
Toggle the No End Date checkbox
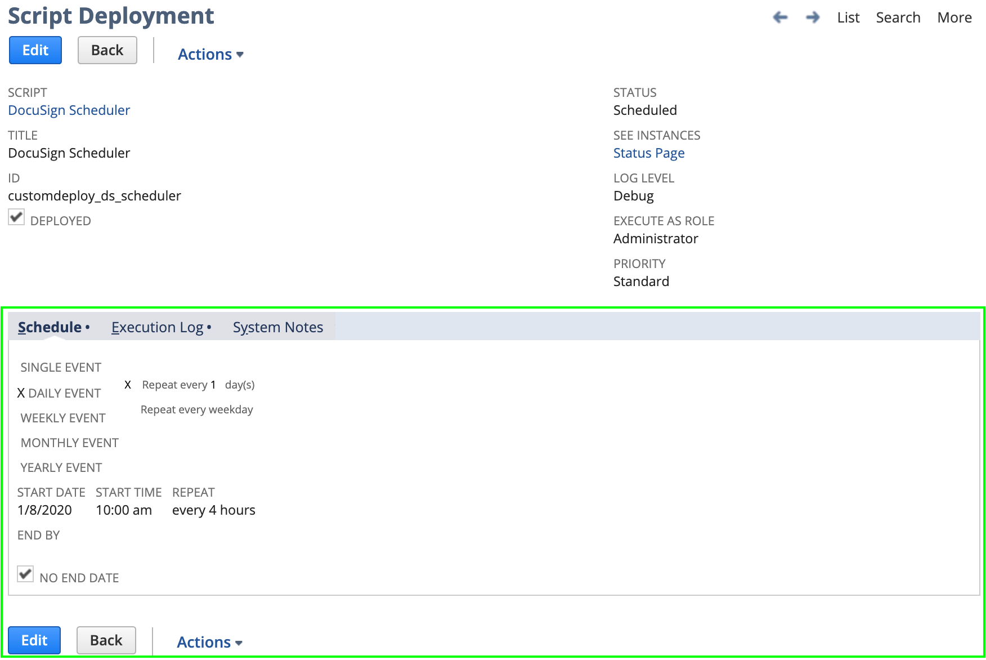[x=25, y=574]
